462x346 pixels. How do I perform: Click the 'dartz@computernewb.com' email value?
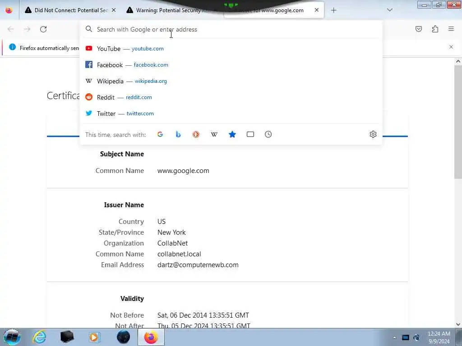pos(198,265)
